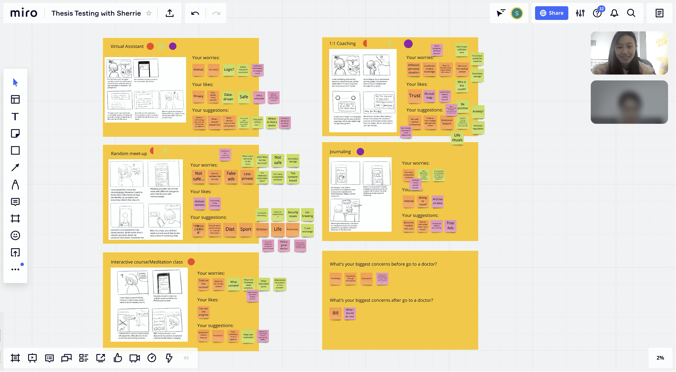Open the cards list icon
The height and width of the screenshot is (372, 676).
(84, 358)
